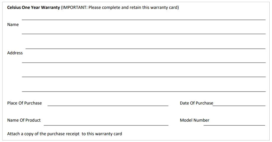Viewport: 272px width, 142px height.
Task: Click the Model Number blank line
Action: click(x=234, y=125)
